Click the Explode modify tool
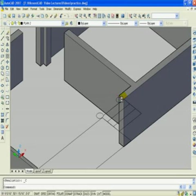Screen dimensions: 196x196 (8, 127)
